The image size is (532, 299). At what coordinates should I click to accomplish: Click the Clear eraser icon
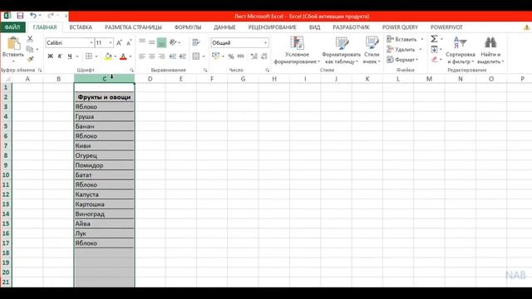tap(434, 60)
